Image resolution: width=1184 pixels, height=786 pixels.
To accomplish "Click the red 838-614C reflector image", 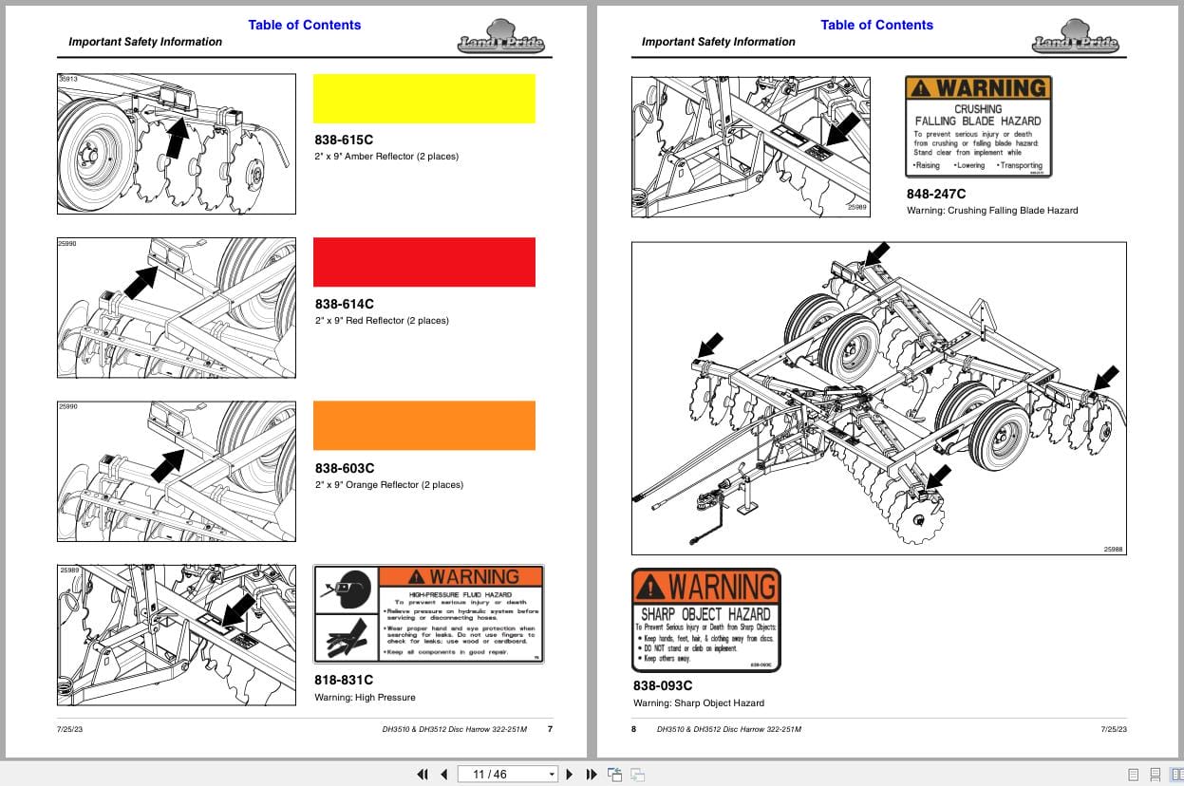I will 424,262.
